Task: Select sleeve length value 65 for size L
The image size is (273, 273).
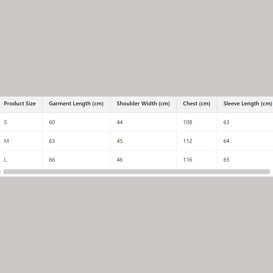Action: [x=226, y=160]
